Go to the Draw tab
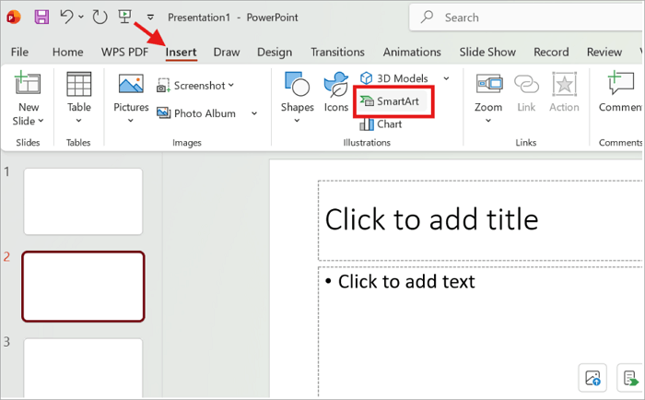Screen dimensions: 645x400 [x=227, y=53]
